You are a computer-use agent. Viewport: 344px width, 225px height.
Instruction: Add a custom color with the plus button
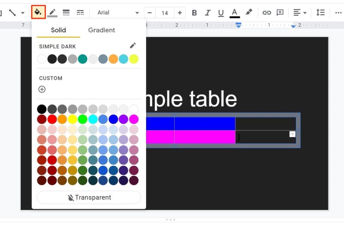tap(42, 90)
